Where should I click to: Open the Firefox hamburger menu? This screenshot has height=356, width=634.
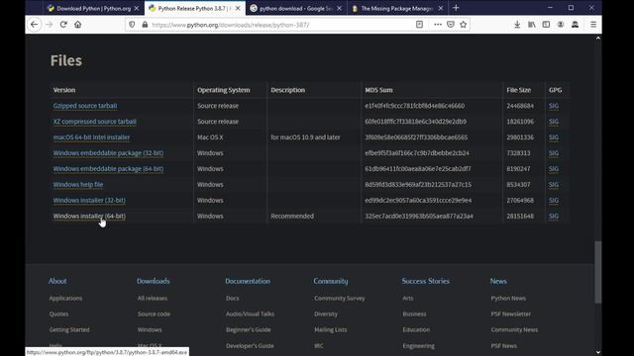point(593,25)
